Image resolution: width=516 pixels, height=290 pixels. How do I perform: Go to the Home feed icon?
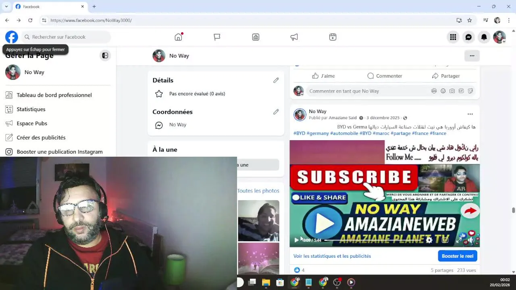[178, 37]
